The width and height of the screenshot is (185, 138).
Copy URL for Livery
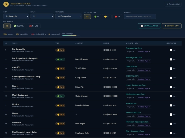[131, 89]
